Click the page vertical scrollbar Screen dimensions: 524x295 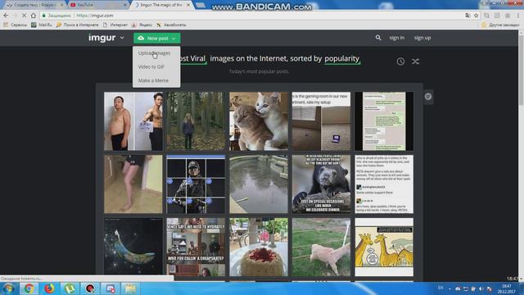pos(521,156)
